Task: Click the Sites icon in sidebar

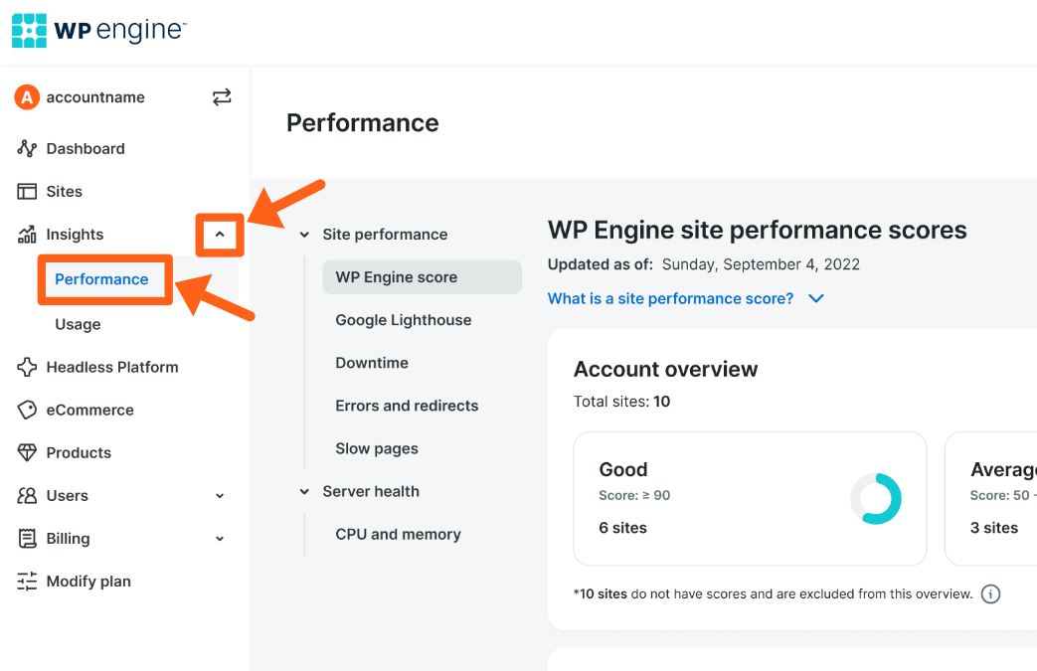Action: pos(27,192)
